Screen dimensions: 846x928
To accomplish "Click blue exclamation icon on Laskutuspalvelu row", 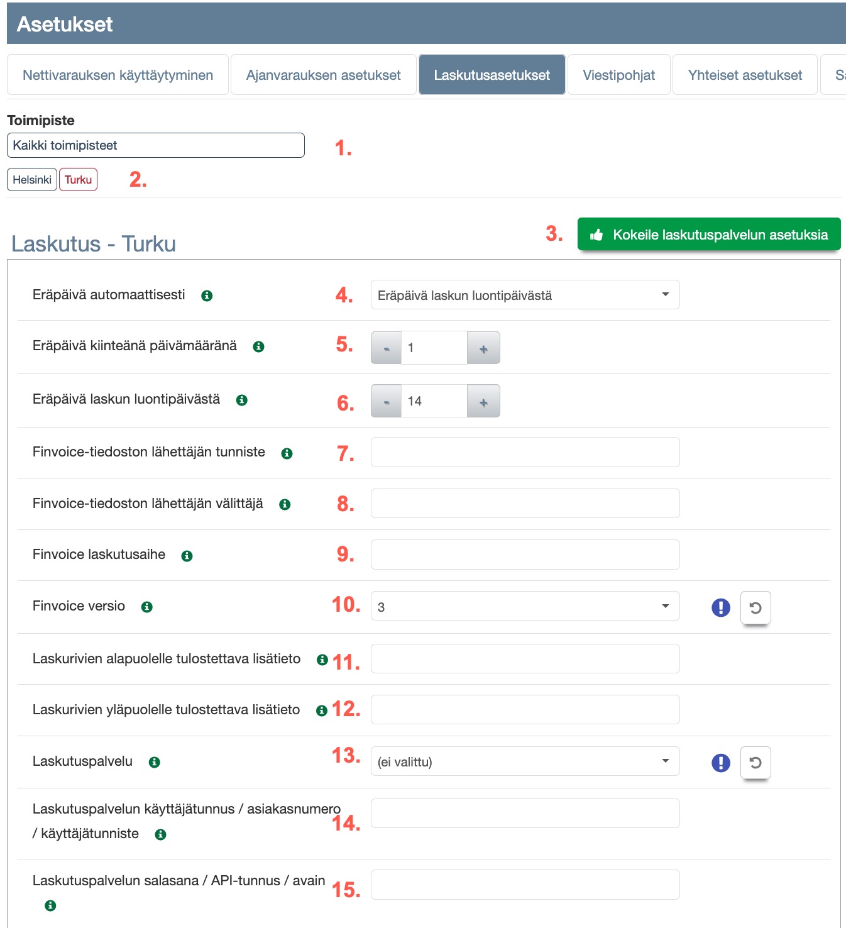I will pos(721,763).
